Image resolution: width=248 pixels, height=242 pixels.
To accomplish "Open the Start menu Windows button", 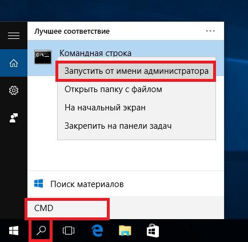I will click(14, 231).
